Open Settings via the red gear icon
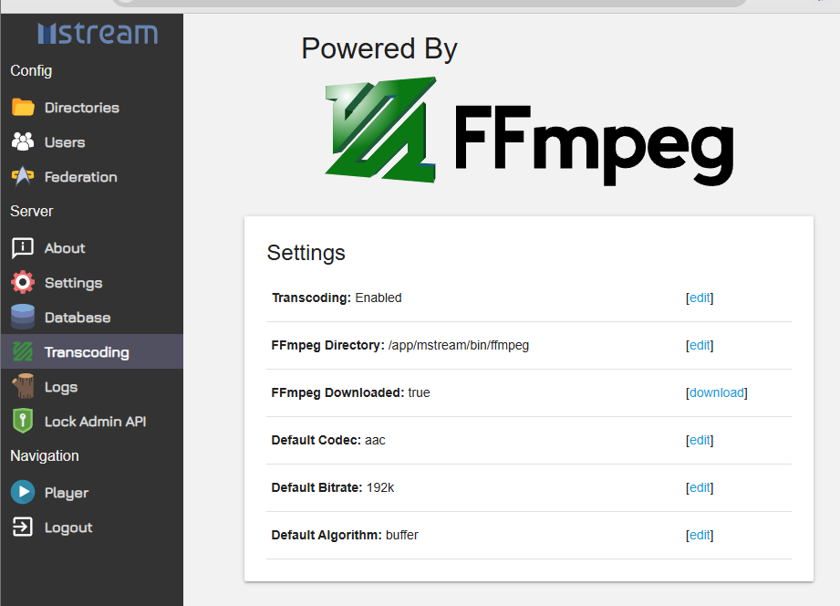 (23, 283)
